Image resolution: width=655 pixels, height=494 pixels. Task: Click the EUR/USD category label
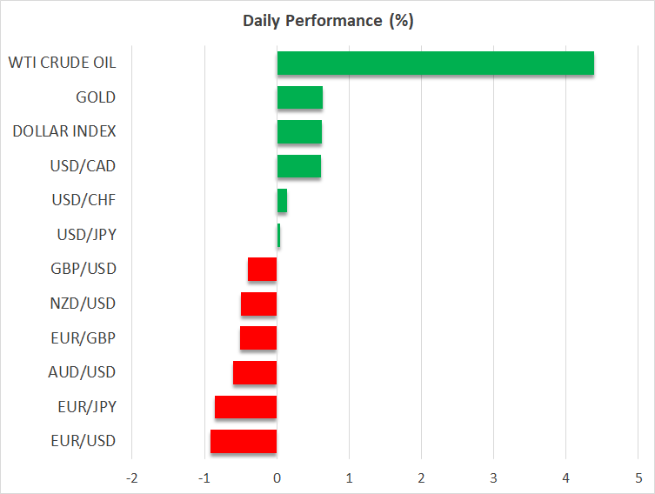click(83, 441)
